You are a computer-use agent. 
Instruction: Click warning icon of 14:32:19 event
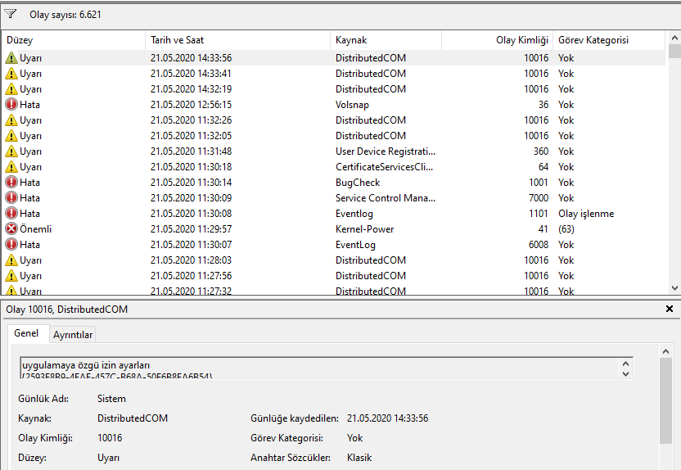coord(11,89)
